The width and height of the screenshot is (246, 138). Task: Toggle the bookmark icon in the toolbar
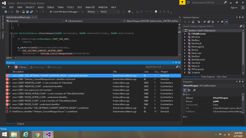(x=156, y=12)
